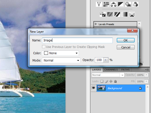Cancel the New Layer dialog
Screen dimensions: 151x113
tap(126, 47)
